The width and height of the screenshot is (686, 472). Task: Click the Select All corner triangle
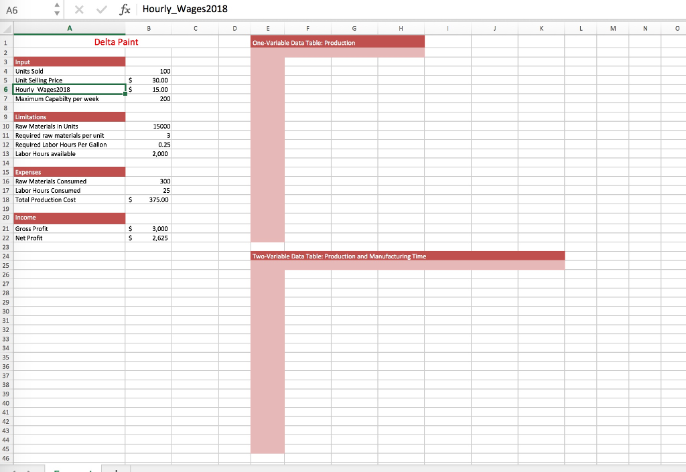click(7, 29)
